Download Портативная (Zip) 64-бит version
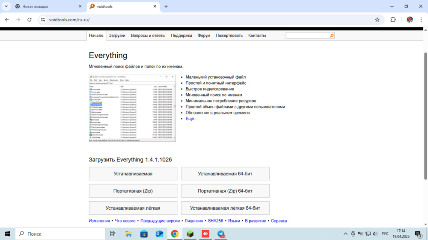The height and width of the screenshot is (240, 428). [225, 191]
